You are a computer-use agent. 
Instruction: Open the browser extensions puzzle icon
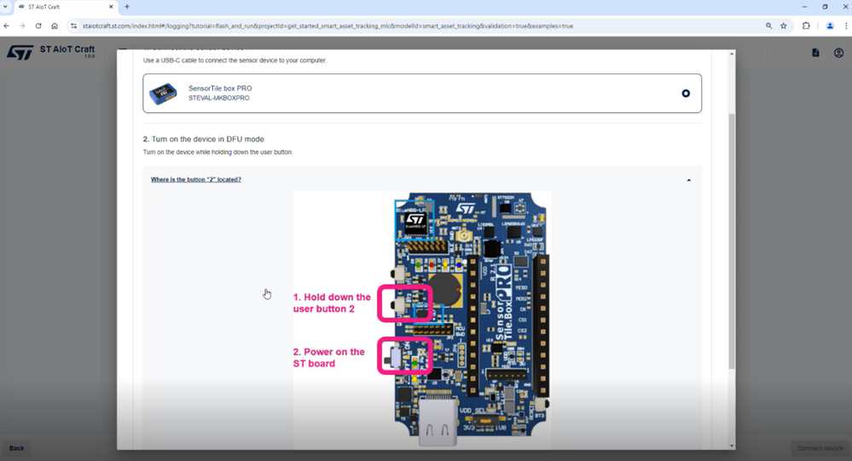806,26
